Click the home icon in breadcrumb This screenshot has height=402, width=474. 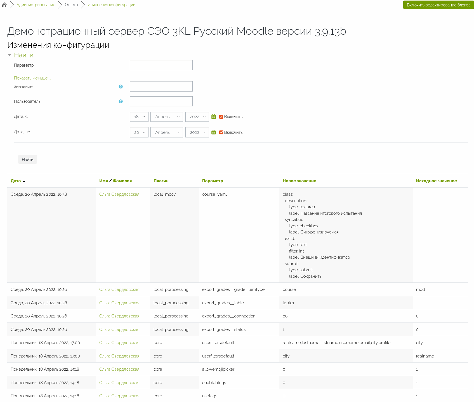point(4,4)
